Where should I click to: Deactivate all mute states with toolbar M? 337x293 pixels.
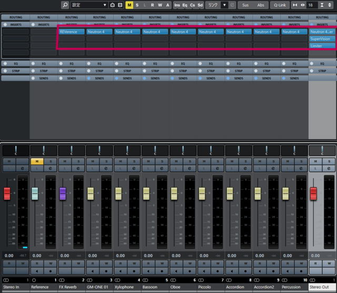pyautogui.click(x=129, y=5)
